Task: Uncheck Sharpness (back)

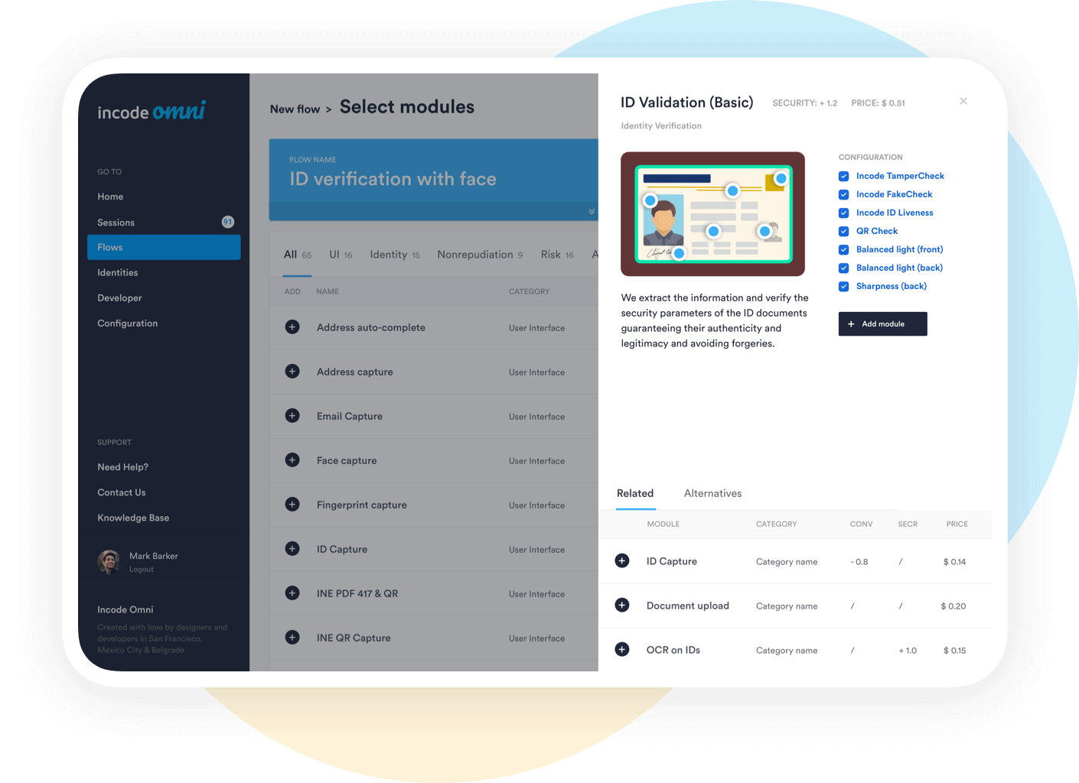Action: (843, 286)
